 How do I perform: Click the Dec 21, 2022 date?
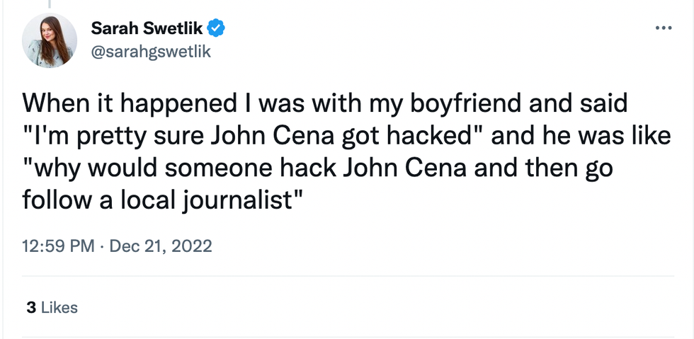pos(160,246)
